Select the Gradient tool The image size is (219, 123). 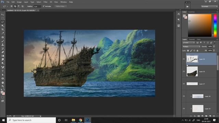(3, 56)
